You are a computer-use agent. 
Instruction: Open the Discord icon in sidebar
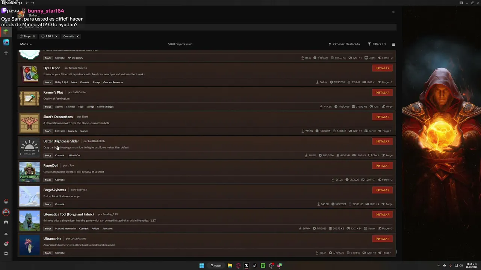coord(6,222)
